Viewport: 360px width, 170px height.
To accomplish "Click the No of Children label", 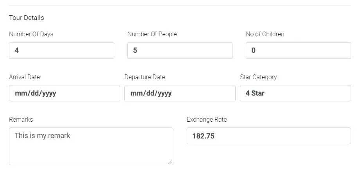I will click(265, 34).
